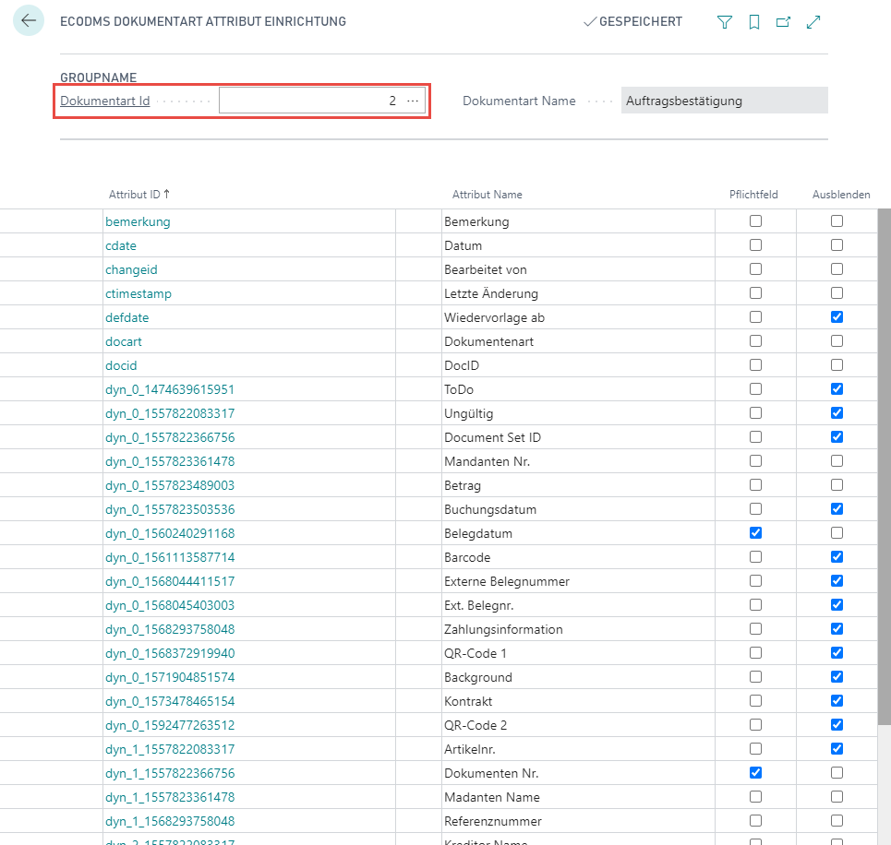Click the GROUPNAME section heading
Image resolution: width=891 pixels, height=845 pixels.
click(98, 77)
